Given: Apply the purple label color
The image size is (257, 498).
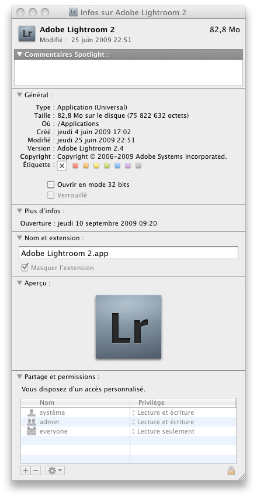Looking at the screenshot, I should pyautogui.click(x=128, y=166).
